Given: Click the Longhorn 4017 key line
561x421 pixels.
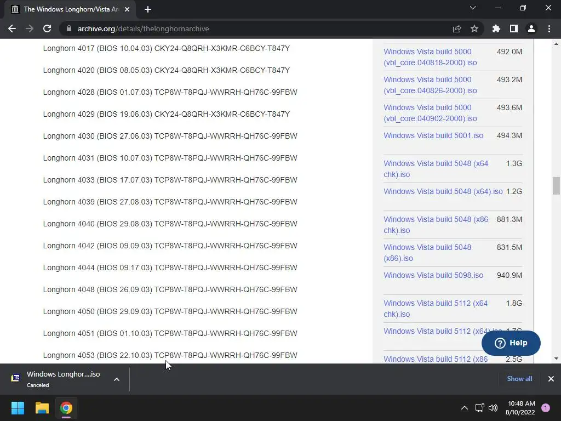Looking at the screenshot, I should point(167,48).
